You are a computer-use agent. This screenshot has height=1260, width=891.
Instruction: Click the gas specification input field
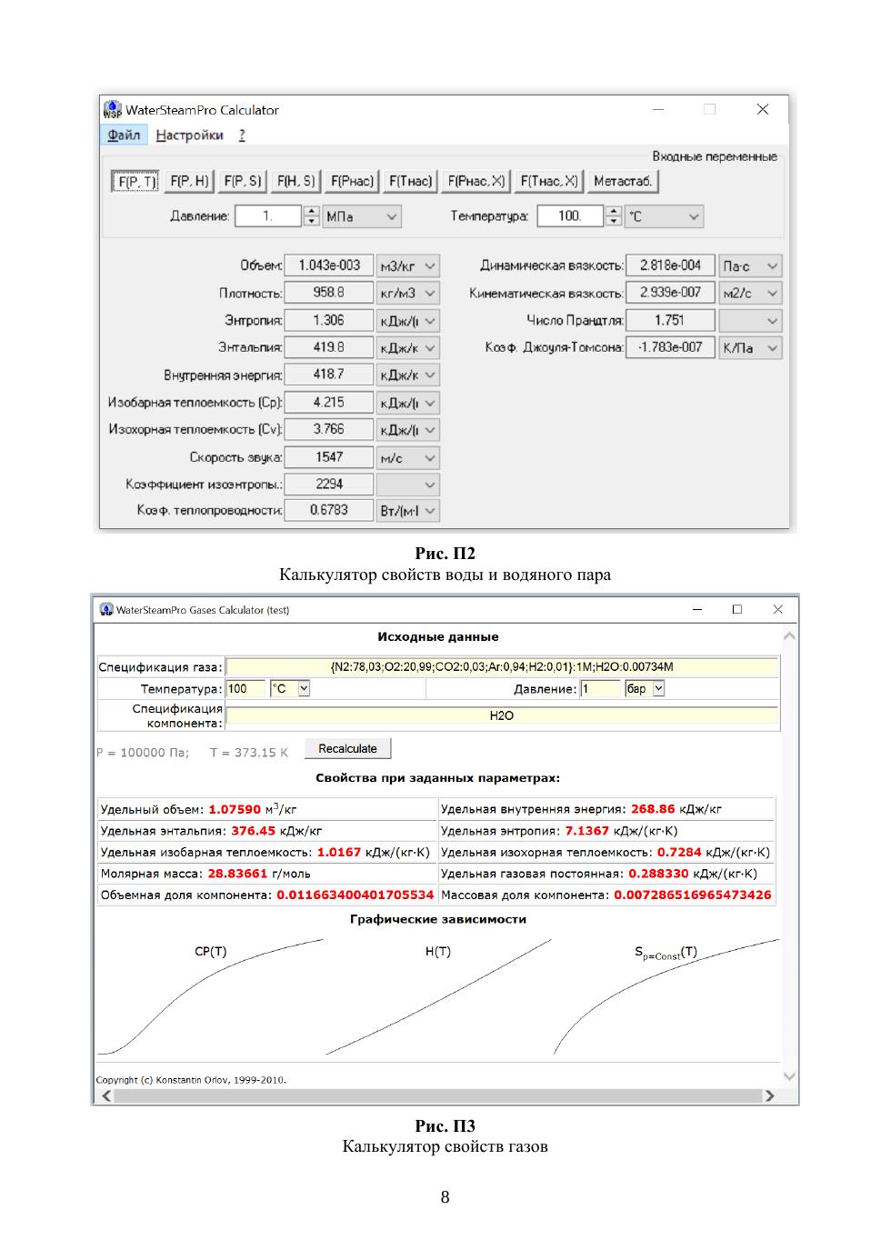(x=502, y=667)
